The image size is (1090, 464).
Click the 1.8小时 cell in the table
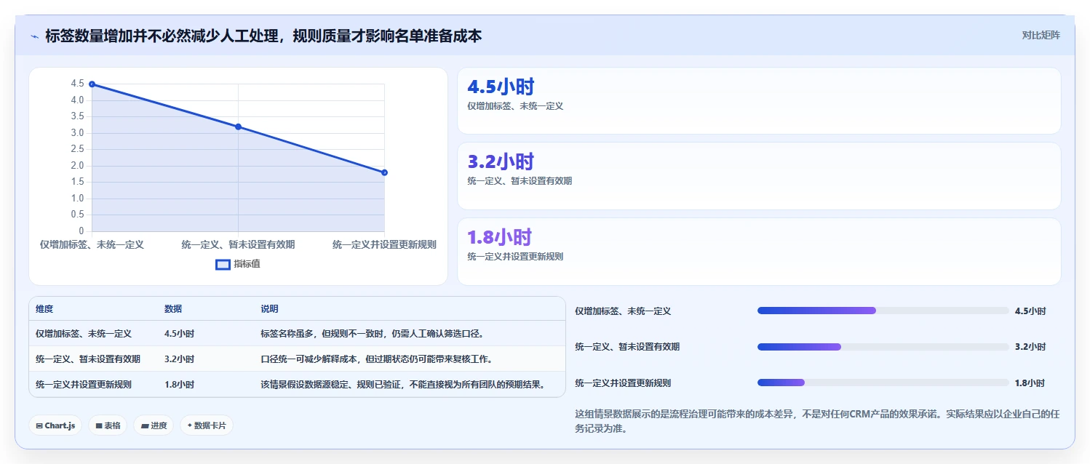tap(179, 385)
